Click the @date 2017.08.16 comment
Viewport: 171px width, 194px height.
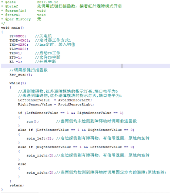tap(30, 2)
